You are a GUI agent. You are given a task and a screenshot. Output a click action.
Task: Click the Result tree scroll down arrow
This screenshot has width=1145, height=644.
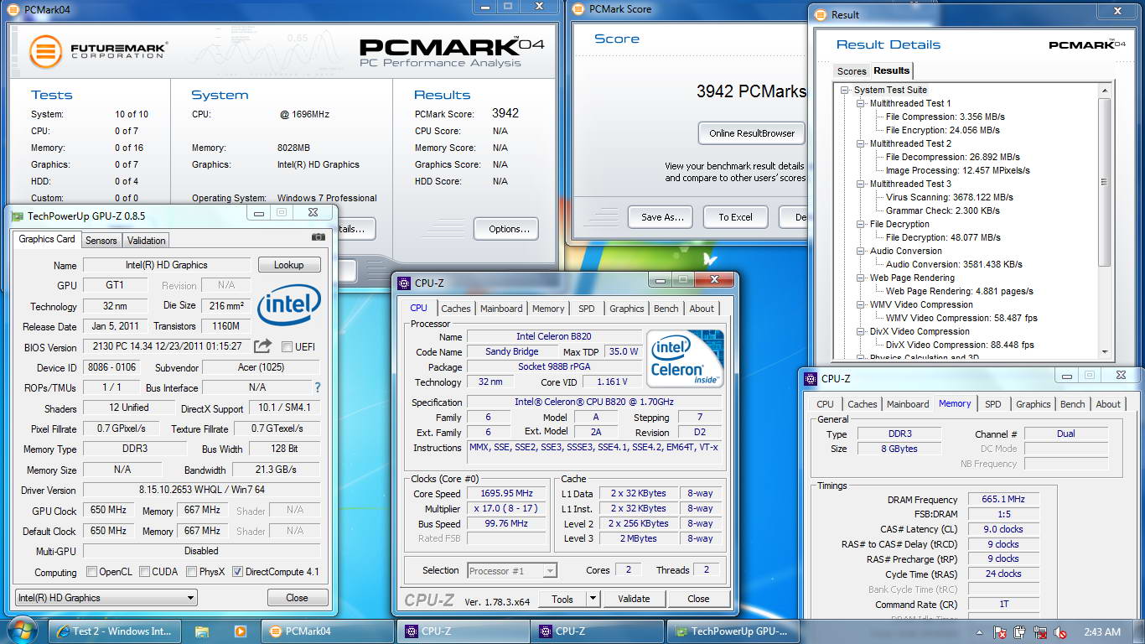[1105, 352]
